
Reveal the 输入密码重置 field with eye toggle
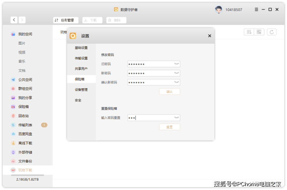177,118
